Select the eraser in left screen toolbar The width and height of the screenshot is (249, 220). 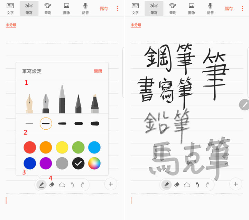tap(52, 185)
